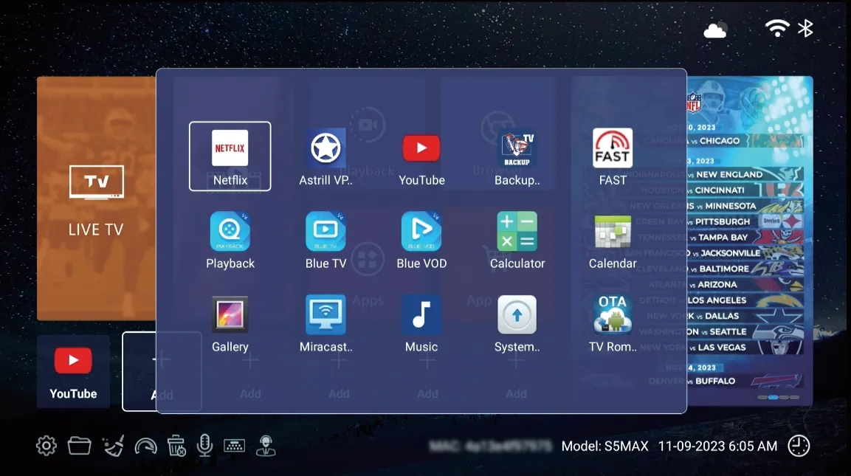
Task: Open Bluetooth settings from status icon
Action: tap(805, 28)
